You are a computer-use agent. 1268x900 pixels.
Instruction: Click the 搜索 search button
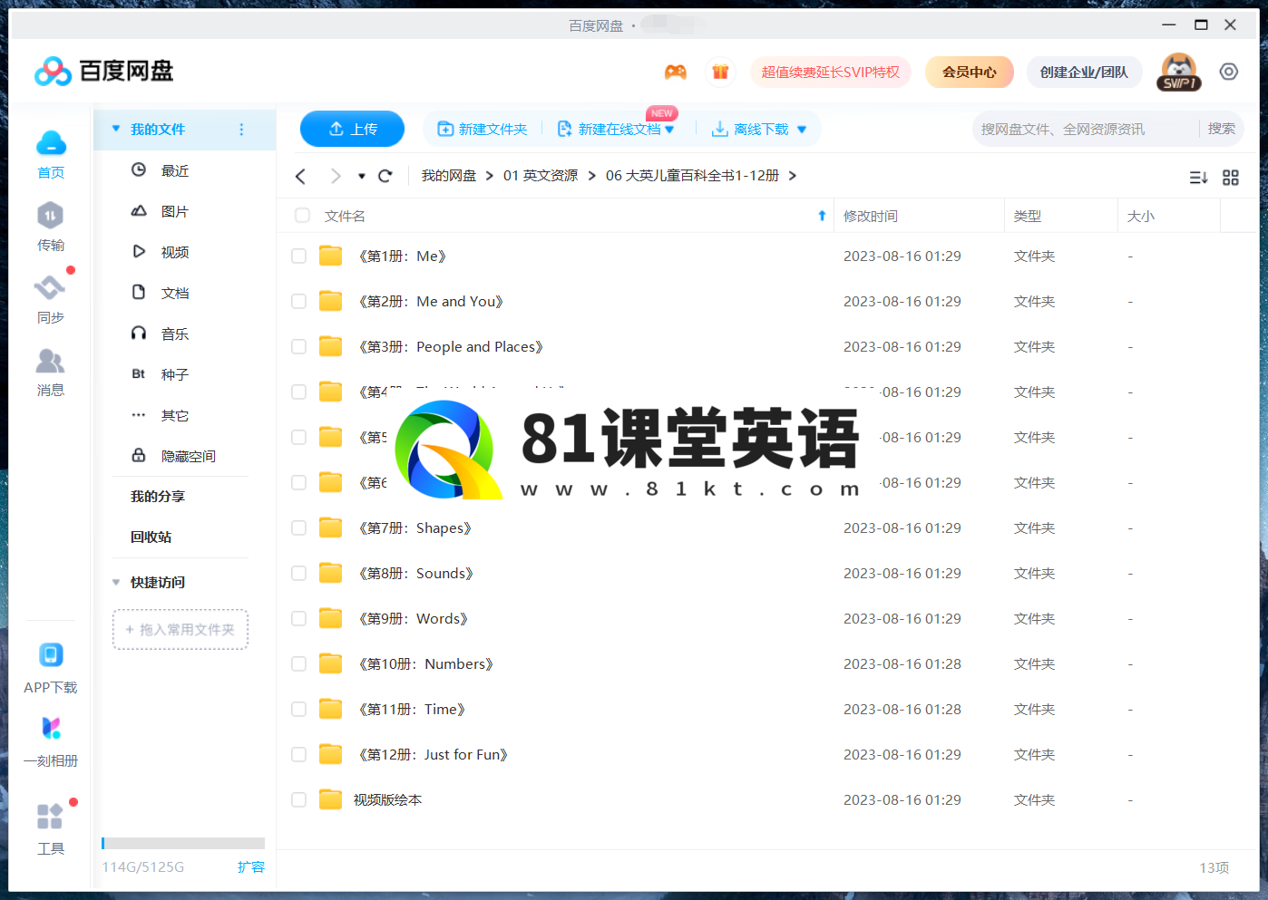click(1222, 129)
